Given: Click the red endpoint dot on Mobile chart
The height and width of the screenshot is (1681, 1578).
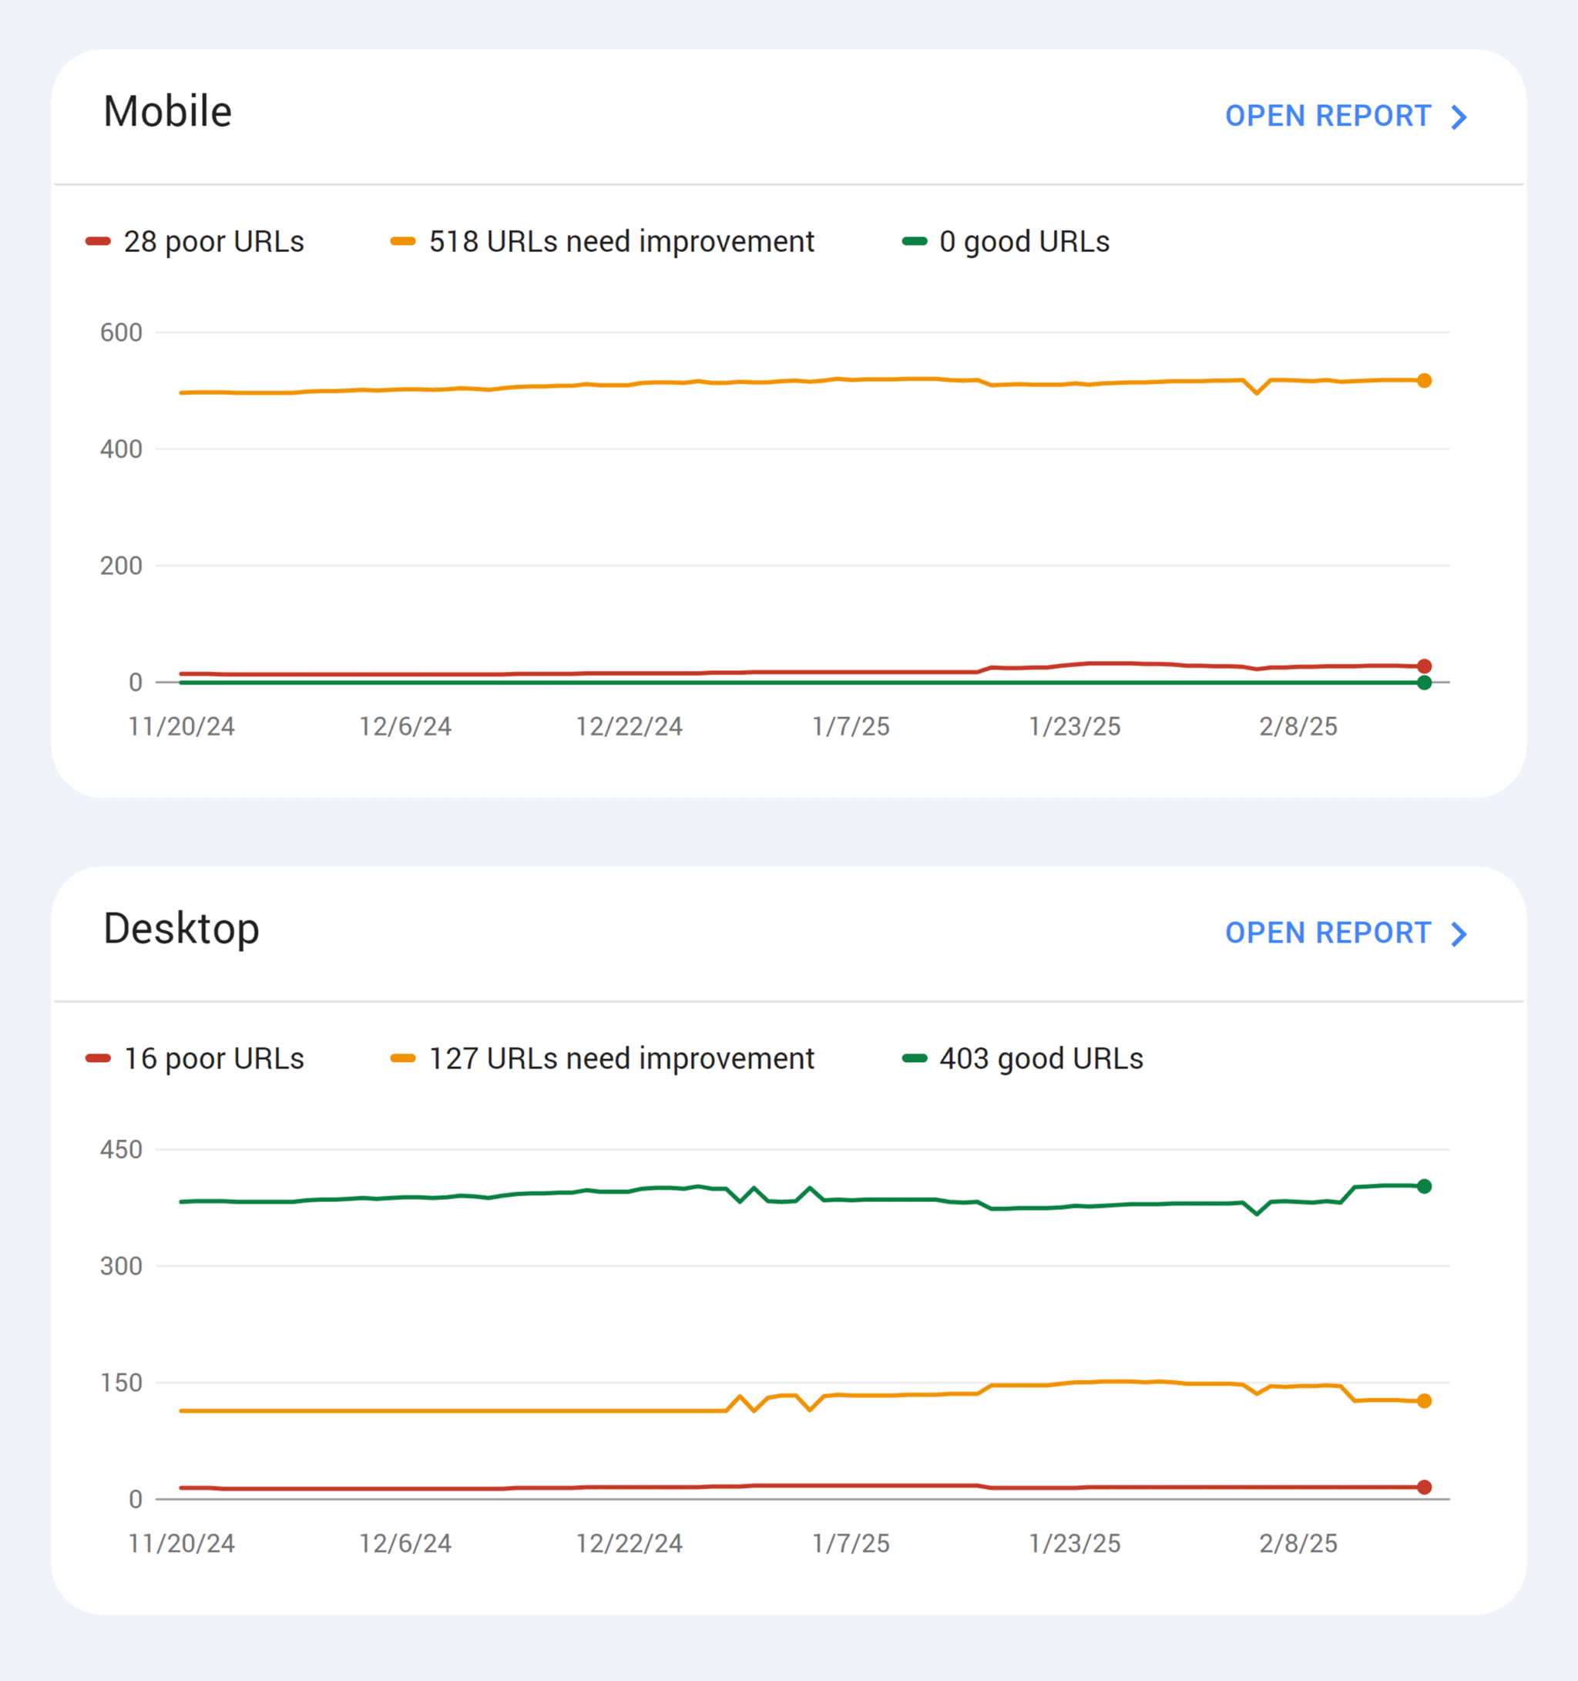Looking at the screenshot, I should [x=1424, y=667].
